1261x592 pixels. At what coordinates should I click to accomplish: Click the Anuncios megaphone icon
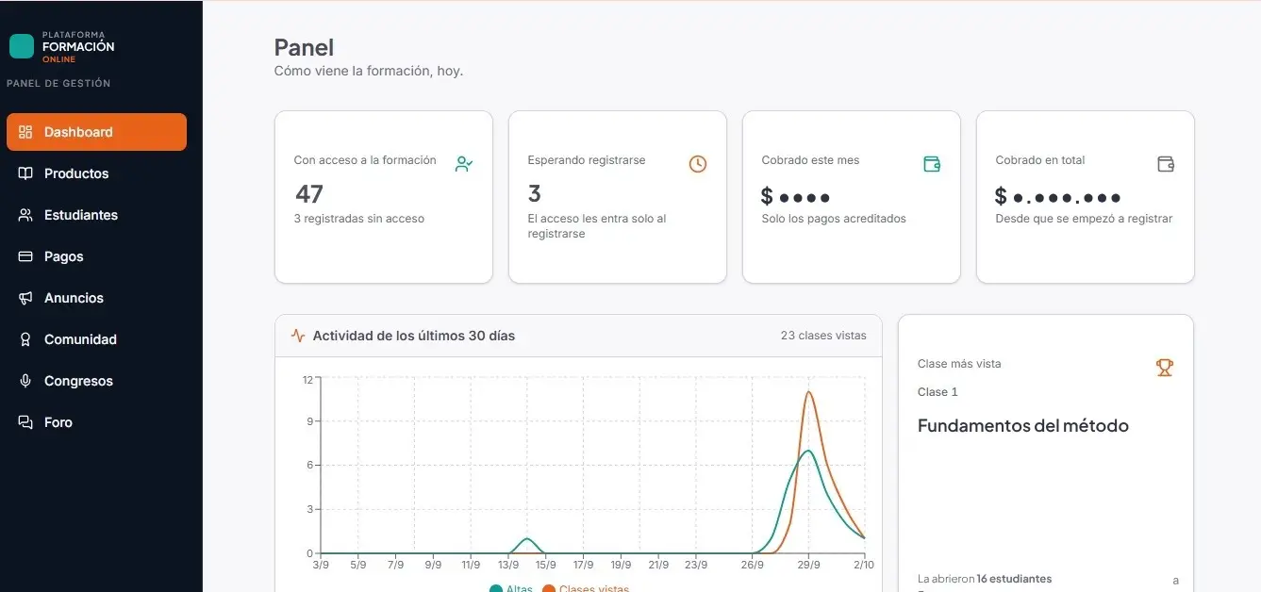[25, 298]
